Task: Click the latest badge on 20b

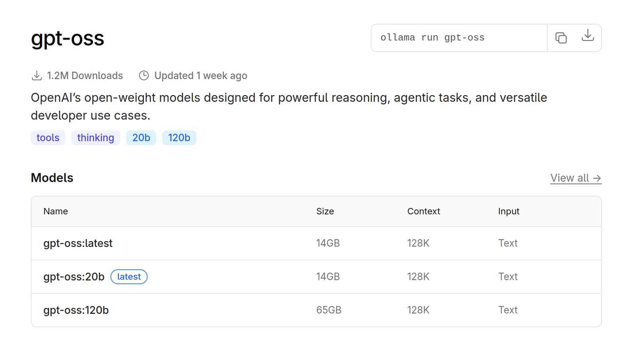Action: click(129, 277)
